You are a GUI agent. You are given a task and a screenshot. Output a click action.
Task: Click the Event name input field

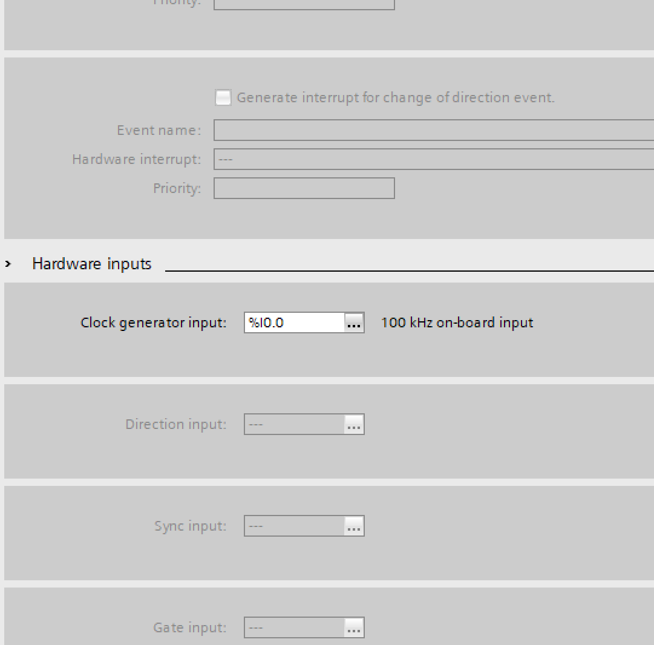point(434,130)
